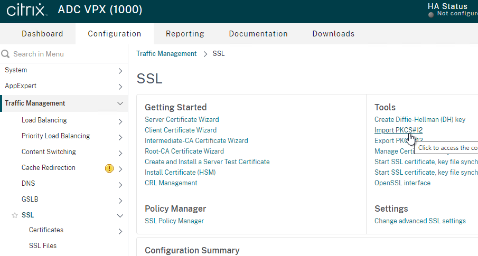The image size is (478, 256).
Task: Click the star icon beside SSL
Action: point(15,215)
